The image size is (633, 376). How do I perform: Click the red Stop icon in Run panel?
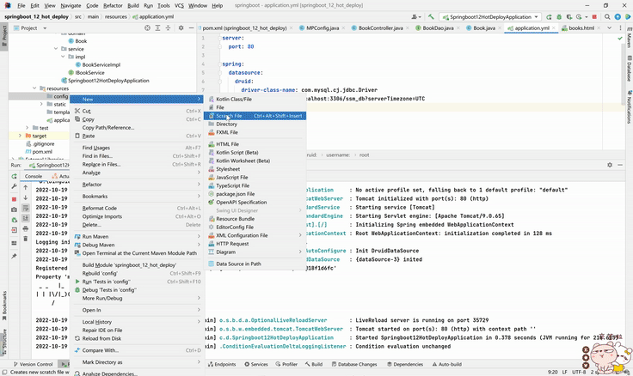[x=14, y=199]
